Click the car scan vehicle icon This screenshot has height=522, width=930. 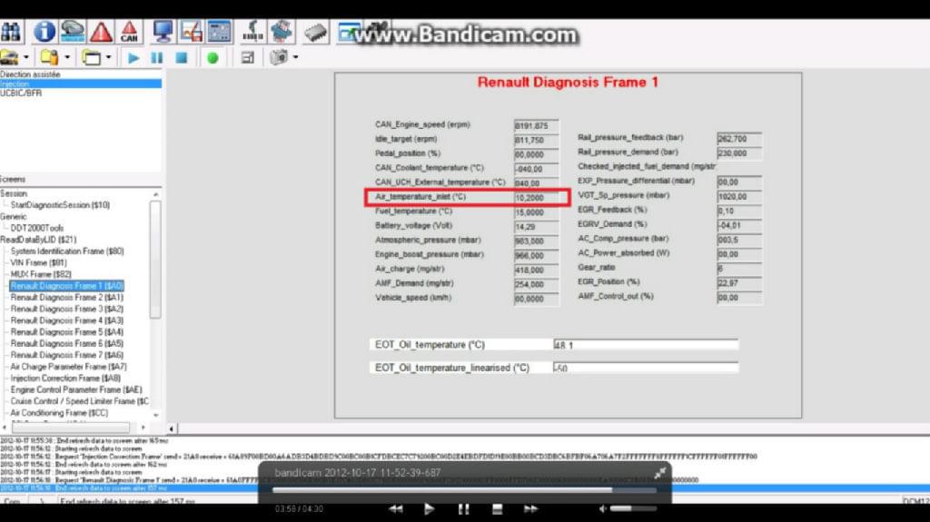click(x=73, y=32)
